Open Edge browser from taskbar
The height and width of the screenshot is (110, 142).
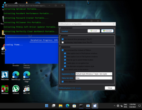(x=67, y=106)
